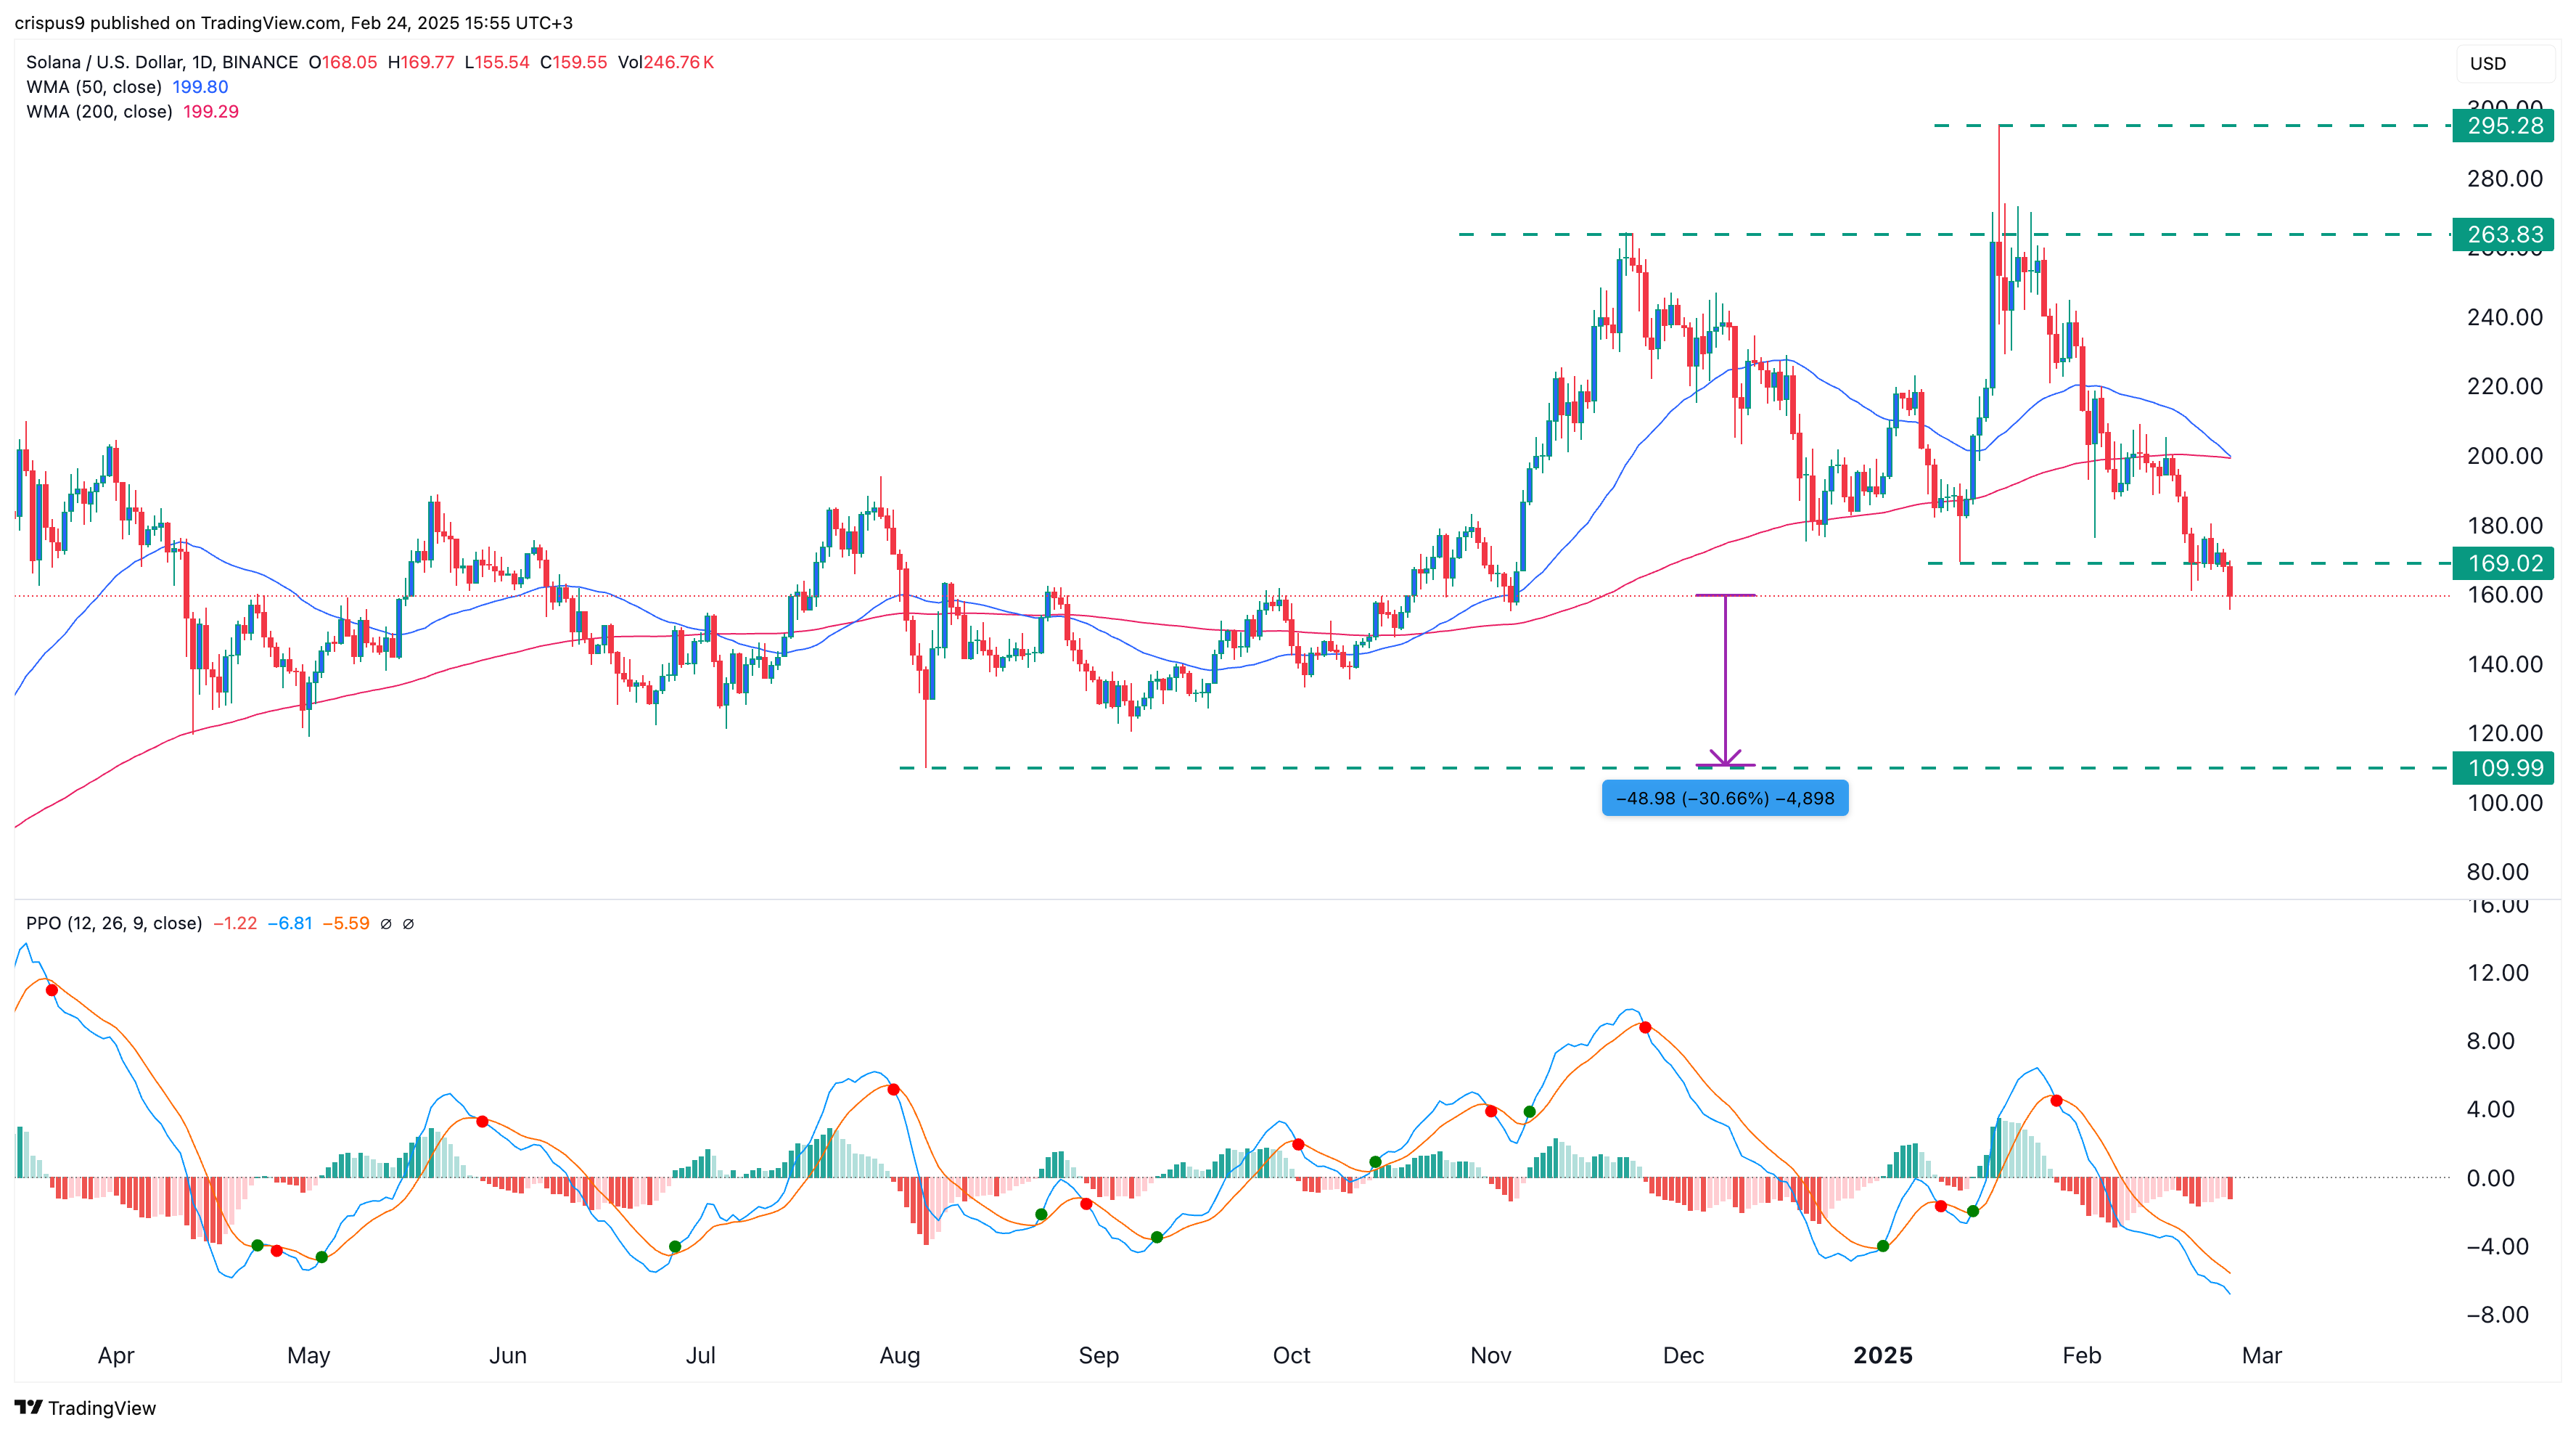Select the WMA (200, close) indicator legend

coord(99,112)
